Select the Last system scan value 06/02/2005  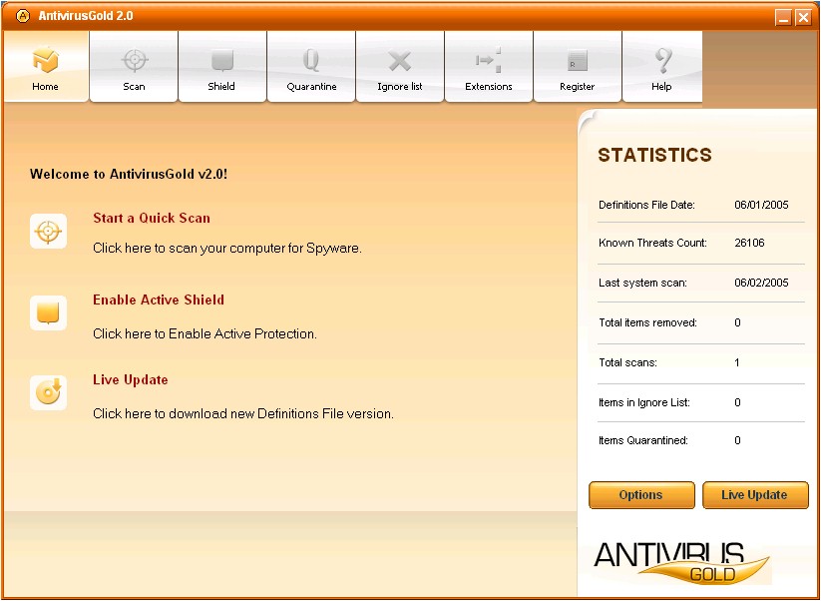(x=761, y=283)
